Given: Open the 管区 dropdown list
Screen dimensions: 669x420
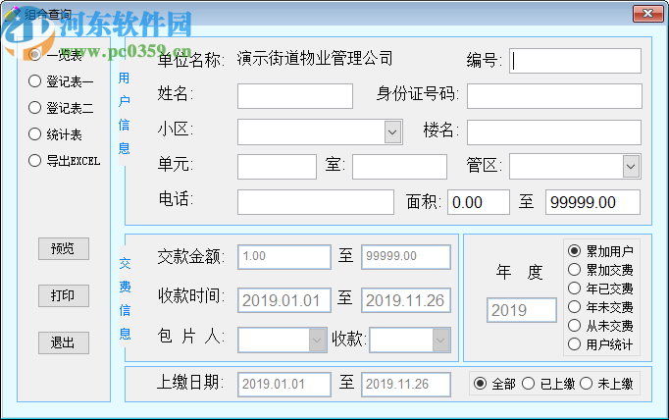Looking at the screenshot, I should pyautogui.click(x=631, y=167).
